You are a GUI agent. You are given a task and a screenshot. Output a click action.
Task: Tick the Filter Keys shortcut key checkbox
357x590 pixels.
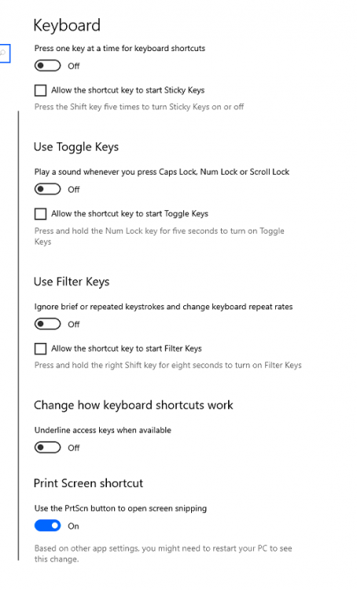[x=40, y=348]
